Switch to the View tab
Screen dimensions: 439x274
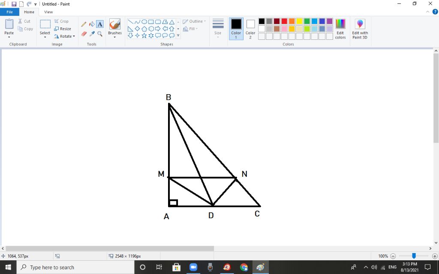click(x=48, y=12)
